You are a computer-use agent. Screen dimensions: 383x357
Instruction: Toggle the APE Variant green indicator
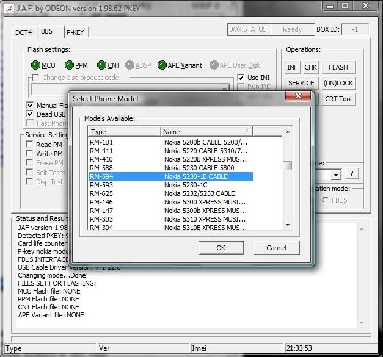(x=162, y=65)
